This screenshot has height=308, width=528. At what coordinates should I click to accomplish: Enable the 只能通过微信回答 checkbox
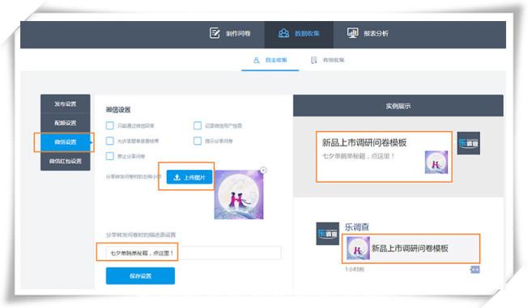tap(110, 125)
